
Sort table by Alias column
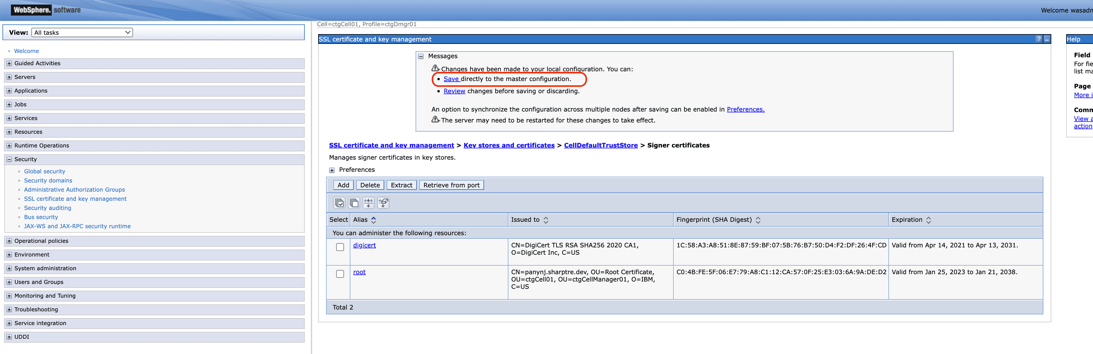(x=373, y=220)
